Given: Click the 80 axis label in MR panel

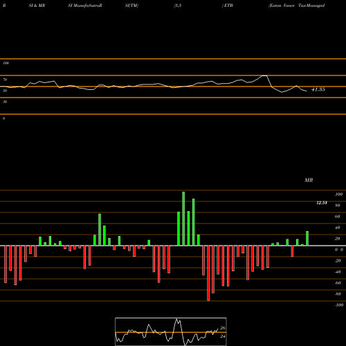Looking at the screenshot, I should (x=338, y=206).
